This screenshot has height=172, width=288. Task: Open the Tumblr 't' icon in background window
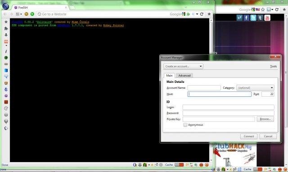(260, 18)
